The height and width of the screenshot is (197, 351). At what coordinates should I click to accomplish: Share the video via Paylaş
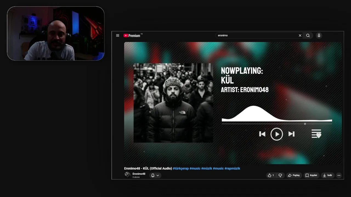[294, 175]
